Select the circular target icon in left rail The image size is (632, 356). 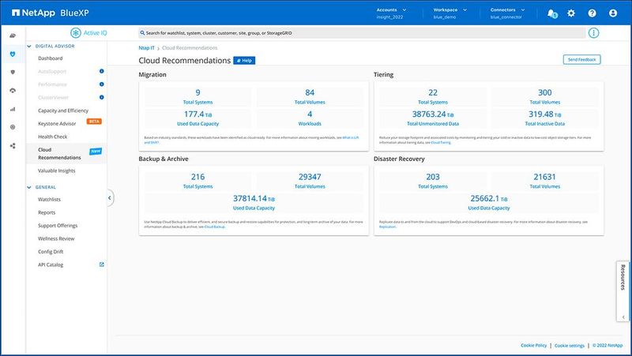13,127
